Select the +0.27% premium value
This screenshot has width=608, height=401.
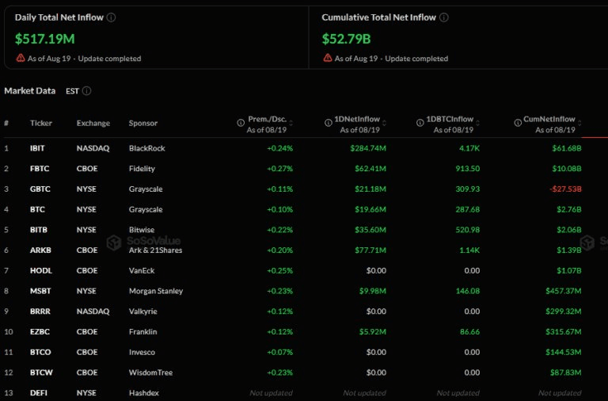[x=279, y=169]
